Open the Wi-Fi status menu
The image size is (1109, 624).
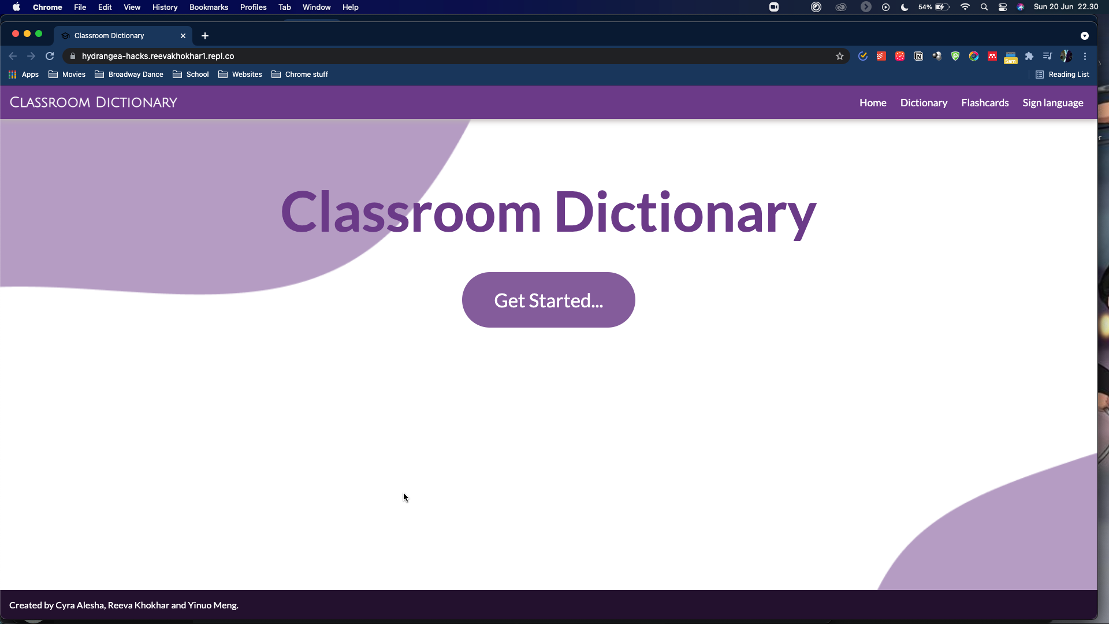tap(965, 7)
